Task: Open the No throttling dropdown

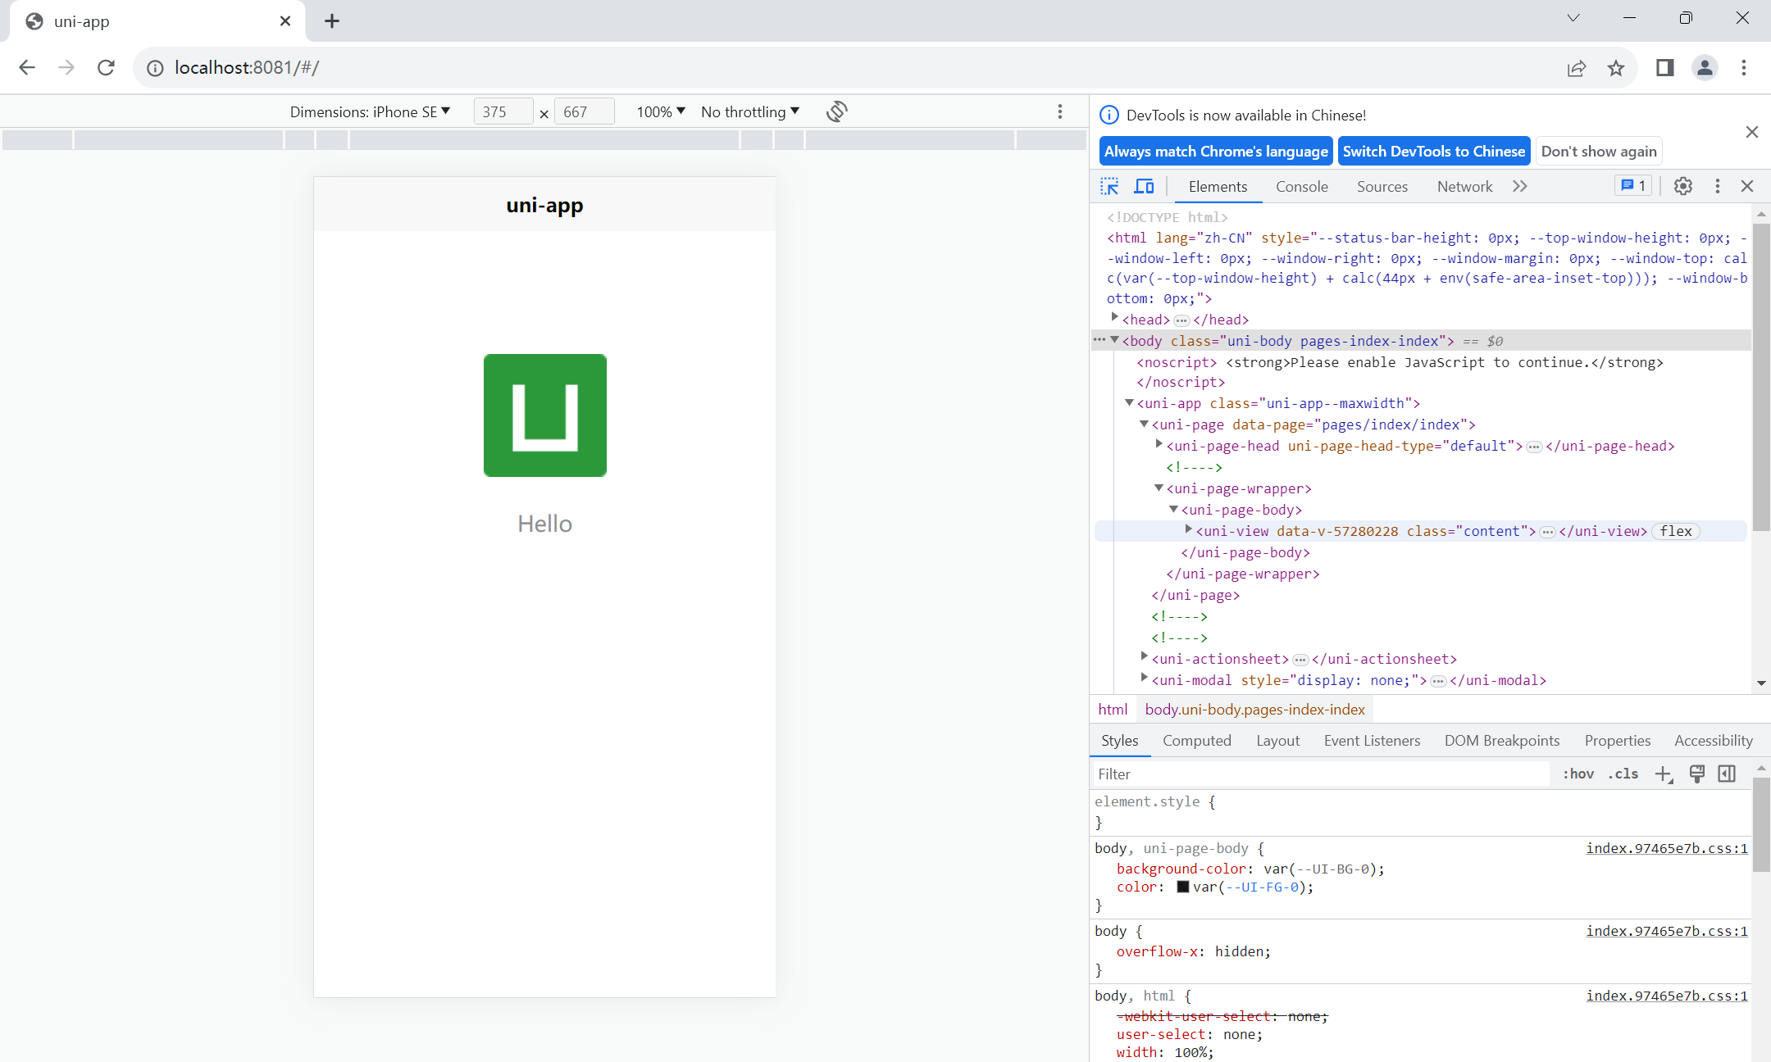Action: click(749, 111)
